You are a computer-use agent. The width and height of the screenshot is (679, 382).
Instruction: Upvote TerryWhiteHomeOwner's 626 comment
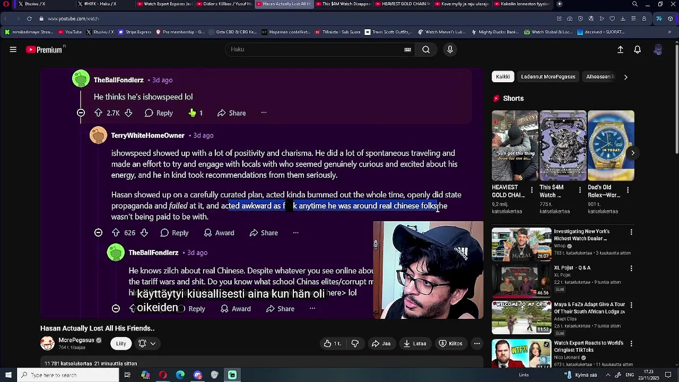[x=116, y=233]
